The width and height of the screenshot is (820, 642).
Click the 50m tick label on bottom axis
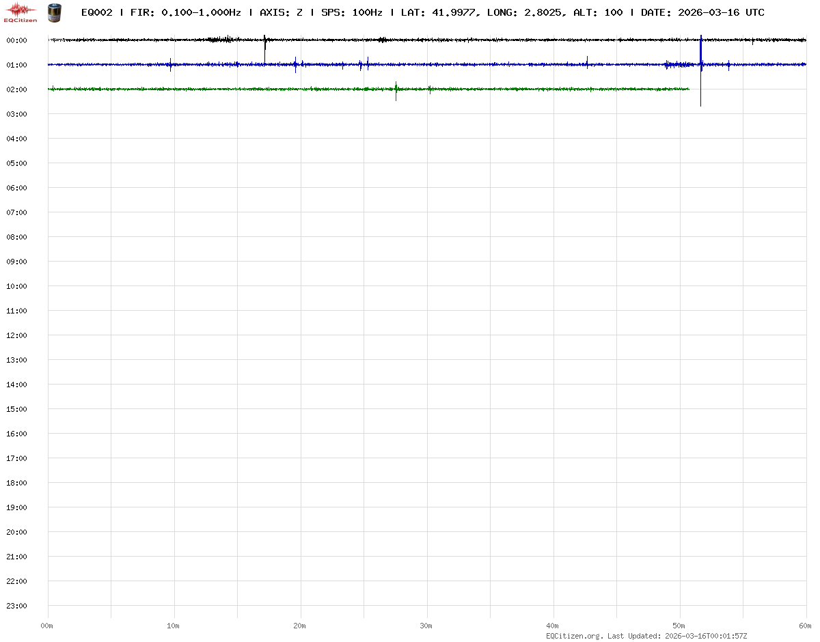pos(679,626)
